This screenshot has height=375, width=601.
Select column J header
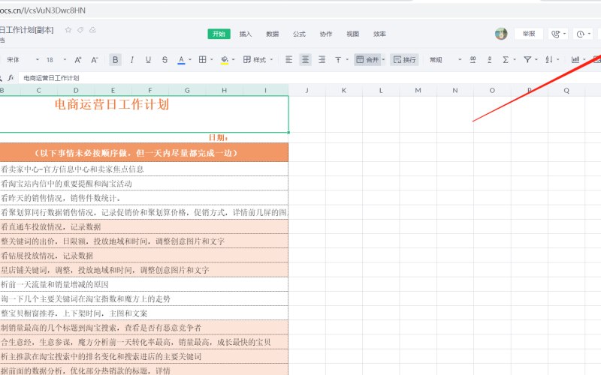coord(307,90)
